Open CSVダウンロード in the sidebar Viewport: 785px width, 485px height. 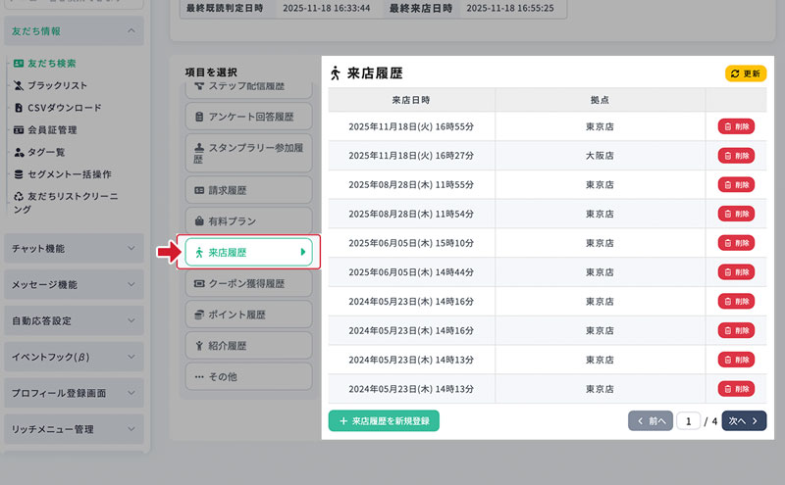(64, 107)
